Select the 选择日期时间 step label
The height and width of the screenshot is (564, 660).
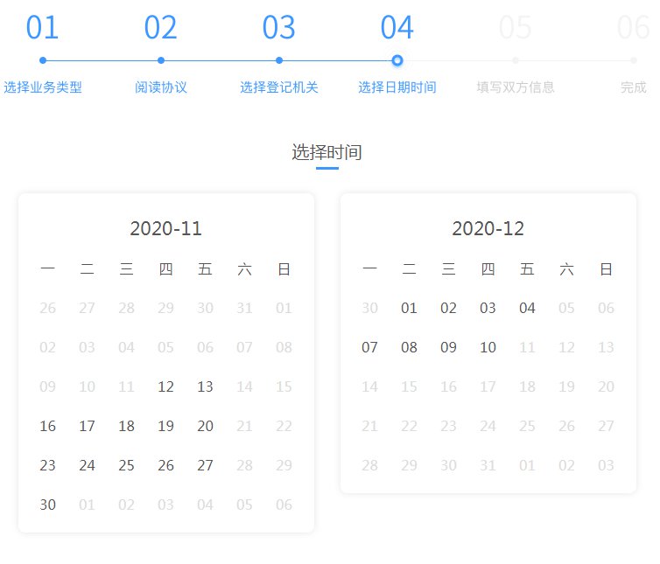pyautogui.click(x=397, y=87)
